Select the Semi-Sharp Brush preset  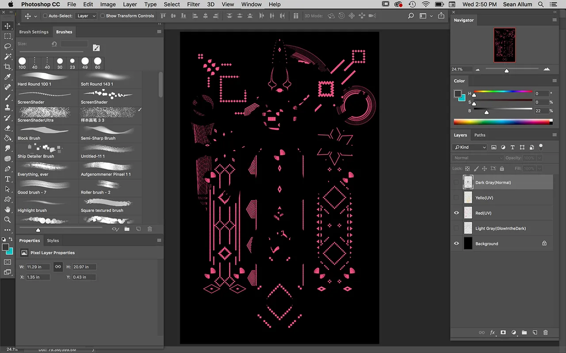pos(111,133)
